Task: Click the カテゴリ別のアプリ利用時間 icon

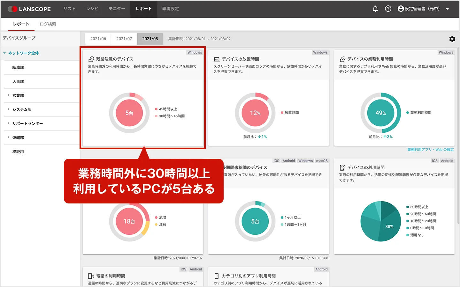Action: (217, 276)
